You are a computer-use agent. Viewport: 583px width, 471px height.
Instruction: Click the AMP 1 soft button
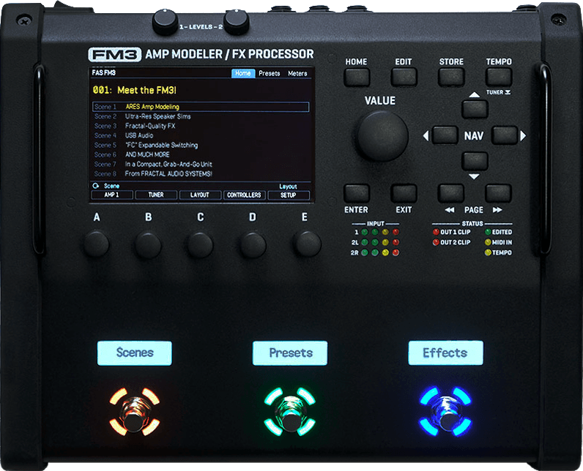point(112,195)
